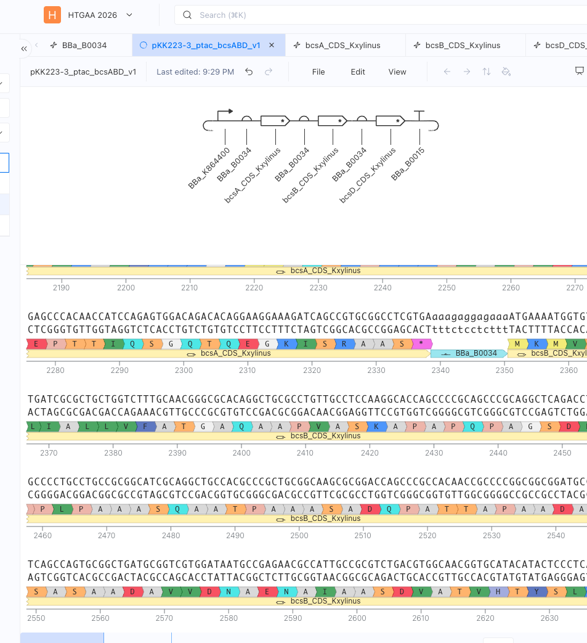Select the bcsD_CDS_Kxylinus diagram label

tap(368, 175)
